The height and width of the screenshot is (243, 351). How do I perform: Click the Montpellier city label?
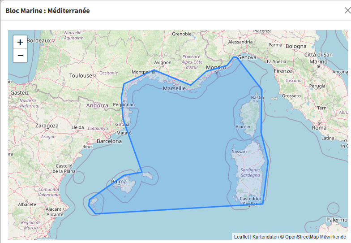[144, 72]
